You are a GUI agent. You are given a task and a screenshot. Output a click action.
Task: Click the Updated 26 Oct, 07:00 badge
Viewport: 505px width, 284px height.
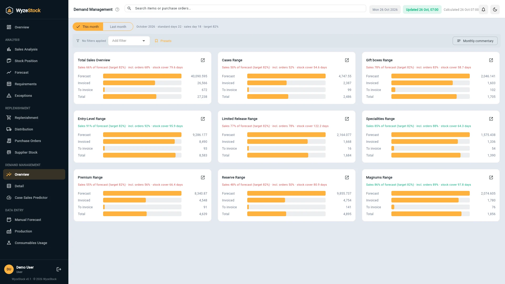pos(422,9)
